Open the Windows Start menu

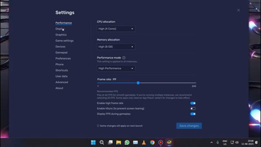point(93,143)
